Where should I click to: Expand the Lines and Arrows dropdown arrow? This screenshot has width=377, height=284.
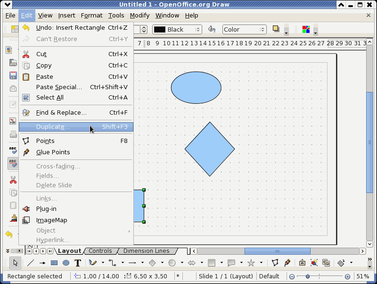tap(142, 263)
